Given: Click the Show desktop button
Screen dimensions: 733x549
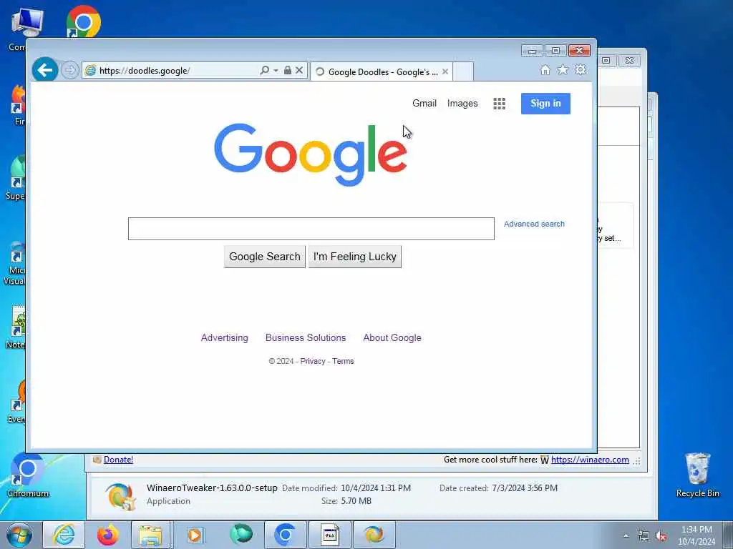Looking at the screenshot, I should coord(728,535).
